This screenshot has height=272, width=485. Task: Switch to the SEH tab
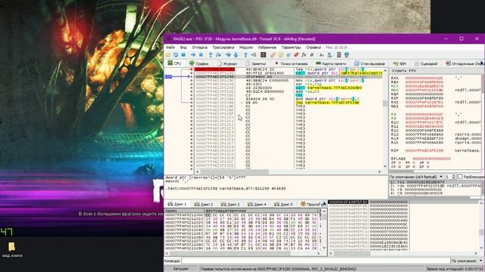399,63
